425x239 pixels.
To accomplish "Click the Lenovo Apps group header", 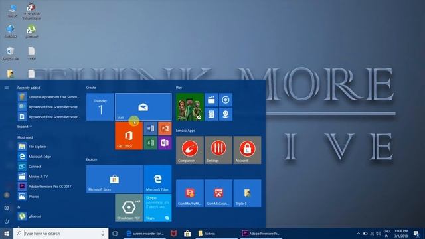I will (185, 131).
